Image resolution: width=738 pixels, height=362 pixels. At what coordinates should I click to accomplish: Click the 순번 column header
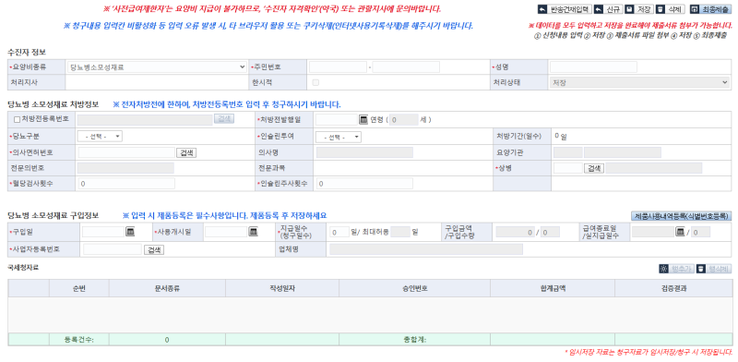pos(79,288)
